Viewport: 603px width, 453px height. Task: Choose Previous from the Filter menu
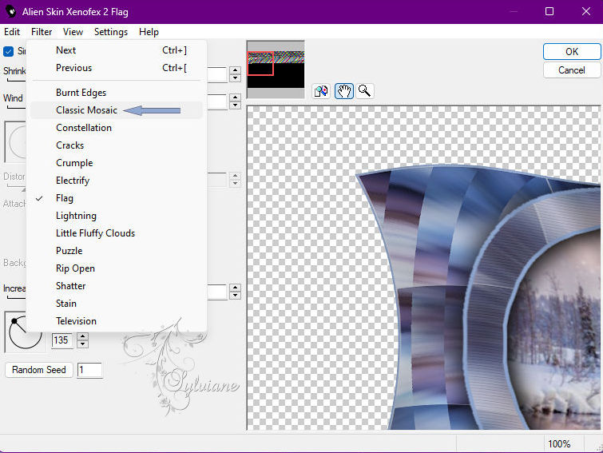click(x=117, y=68)
